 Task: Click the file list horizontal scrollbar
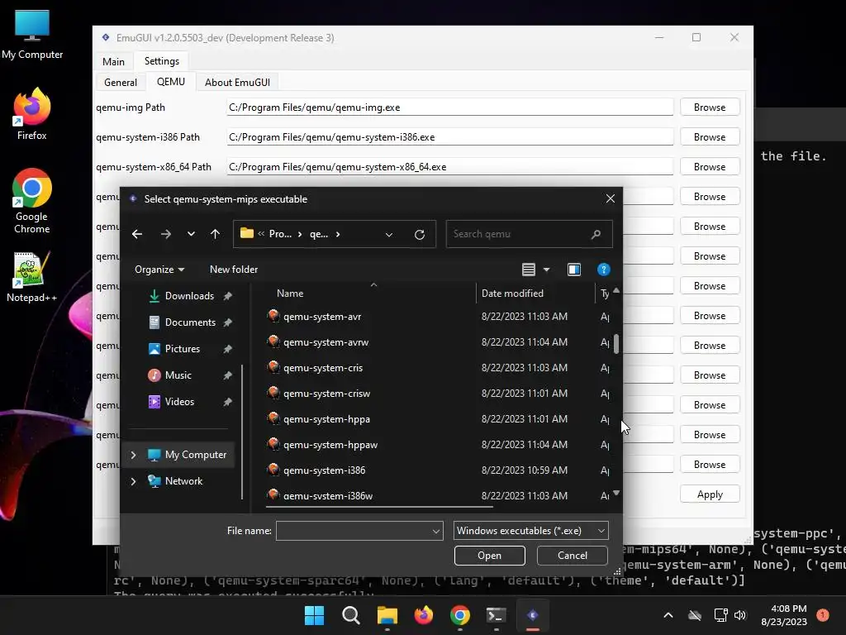pyautogui.click(x=380, y=507)
